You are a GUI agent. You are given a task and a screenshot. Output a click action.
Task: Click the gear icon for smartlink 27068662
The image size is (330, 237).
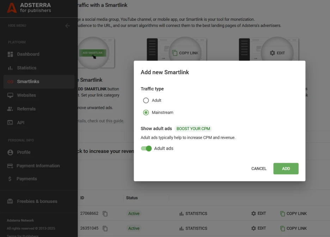click(253, 213)
